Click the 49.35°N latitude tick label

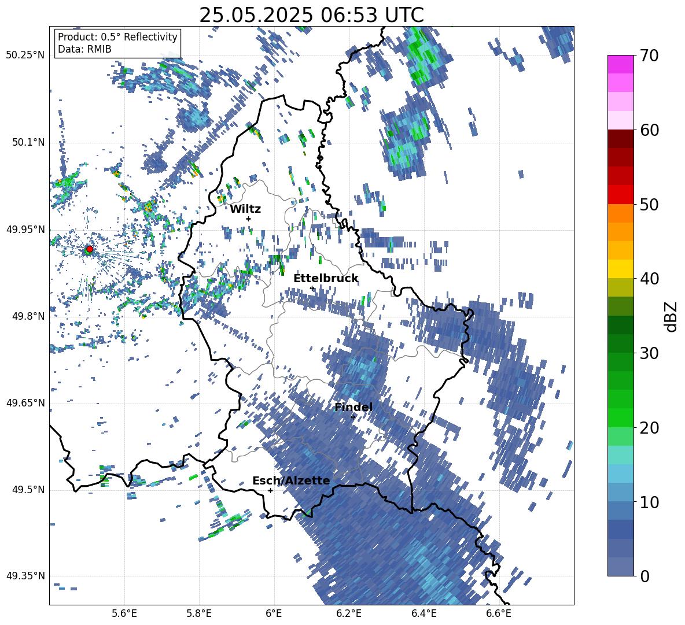[x=25, y=576]
